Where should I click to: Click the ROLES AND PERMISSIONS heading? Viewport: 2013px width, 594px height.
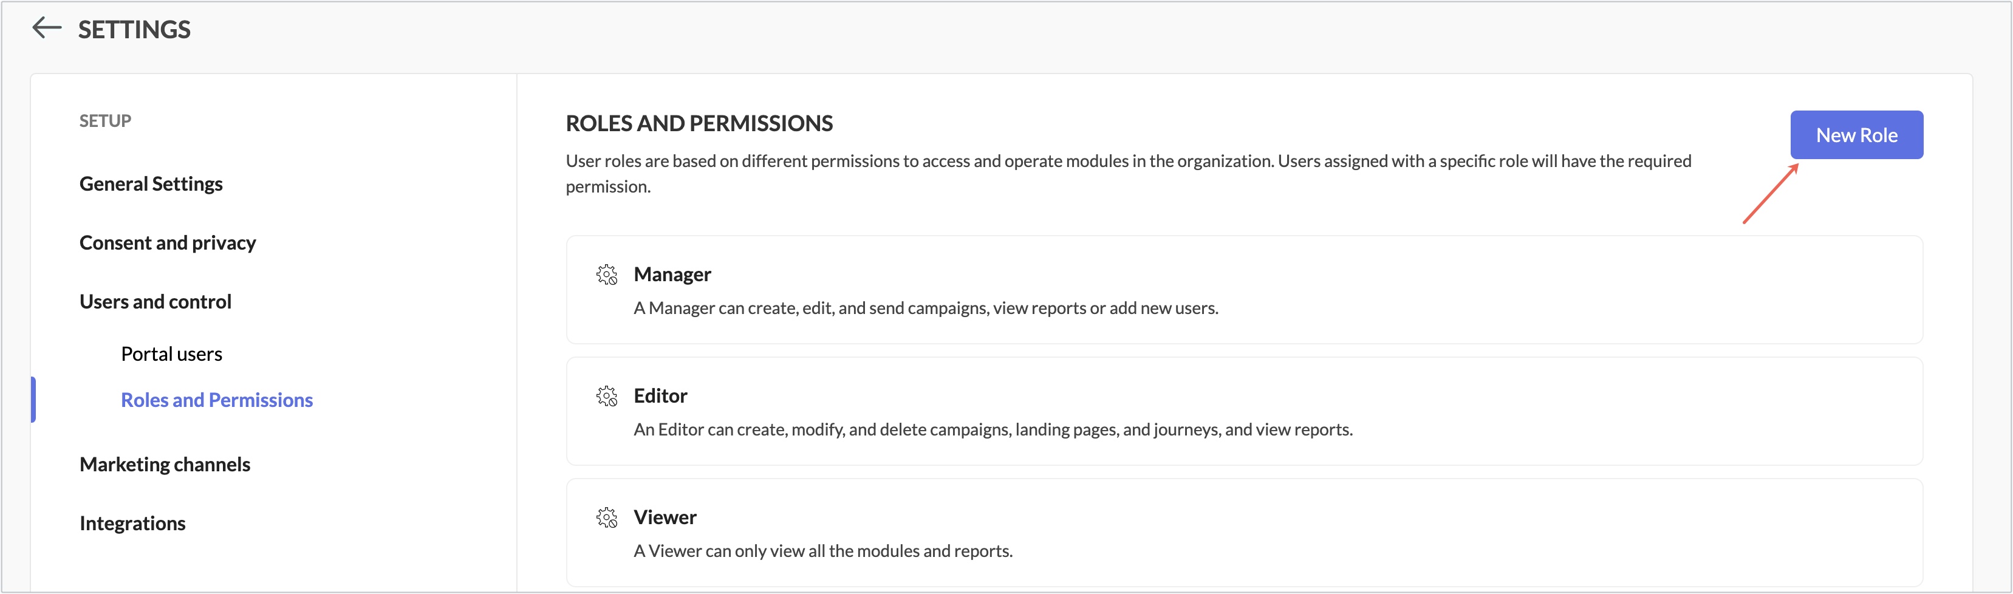pyautogui.click(x=699, y=123)
